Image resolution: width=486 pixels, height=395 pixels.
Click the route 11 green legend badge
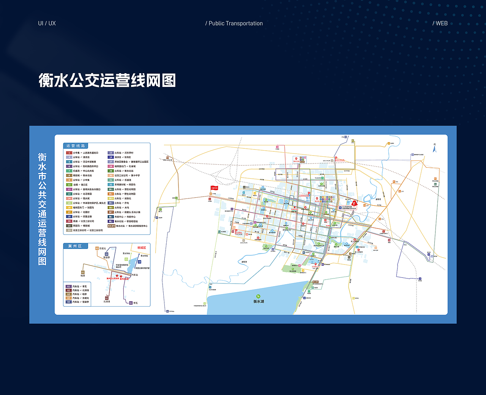click(69, 185)
